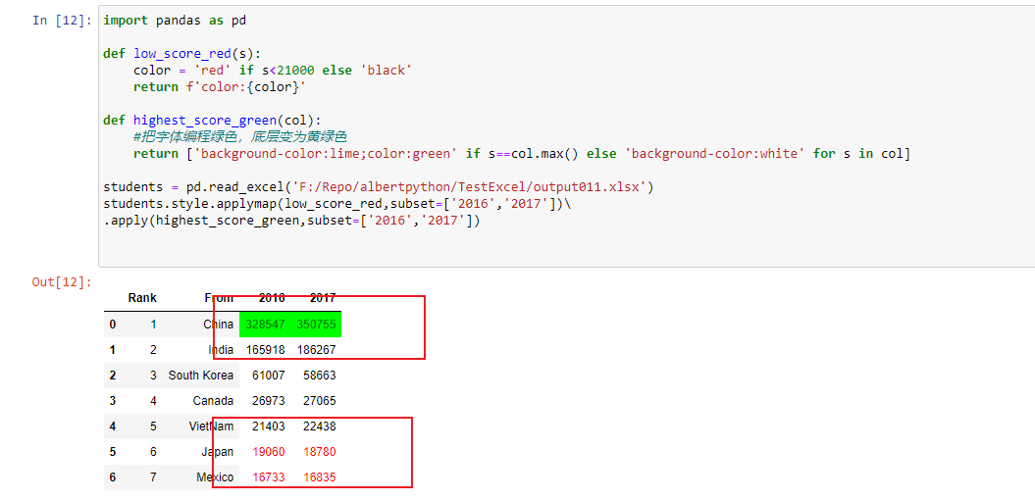Click row index 6 in the table
The width and height of the screenshot is (1035, 502).
pyautogui.click(x=113, y=477)
